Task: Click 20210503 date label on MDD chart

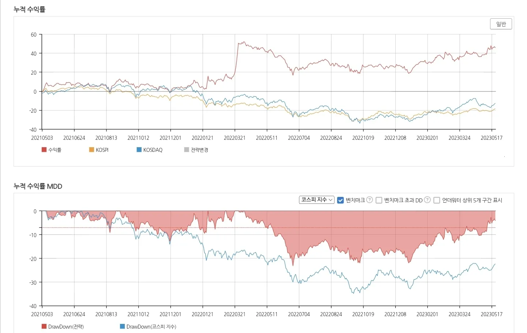Action: point(42,314)
